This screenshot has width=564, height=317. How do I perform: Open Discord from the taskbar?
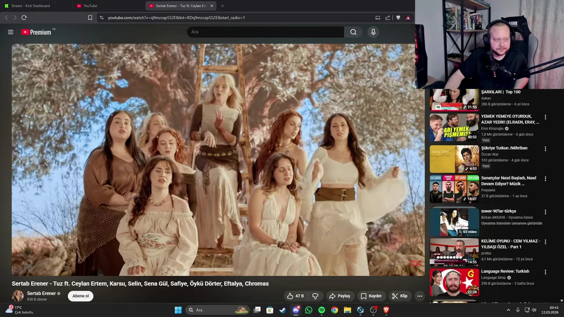coord(296,310)
